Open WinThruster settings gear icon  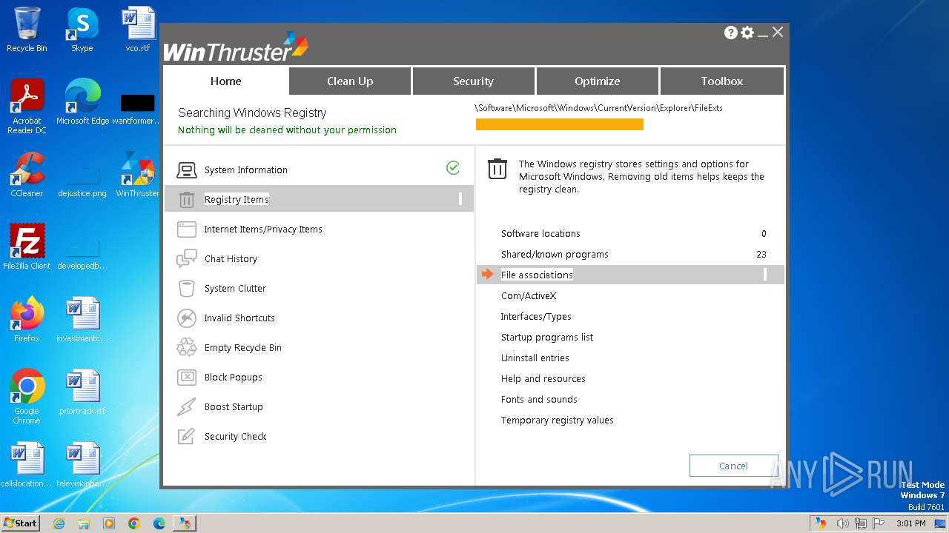click(747, 33)
